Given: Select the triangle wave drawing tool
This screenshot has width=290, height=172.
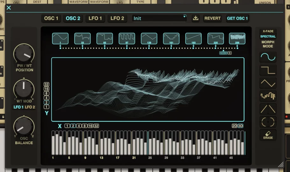Looking at the screenshot, I should coord(268,83).
